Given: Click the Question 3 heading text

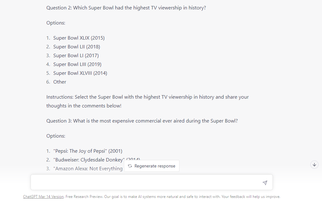Looking at the screenshot, I should click(x=142, y=121).
